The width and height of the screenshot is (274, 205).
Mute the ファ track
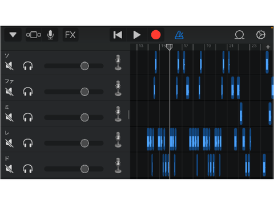(9, 92)
